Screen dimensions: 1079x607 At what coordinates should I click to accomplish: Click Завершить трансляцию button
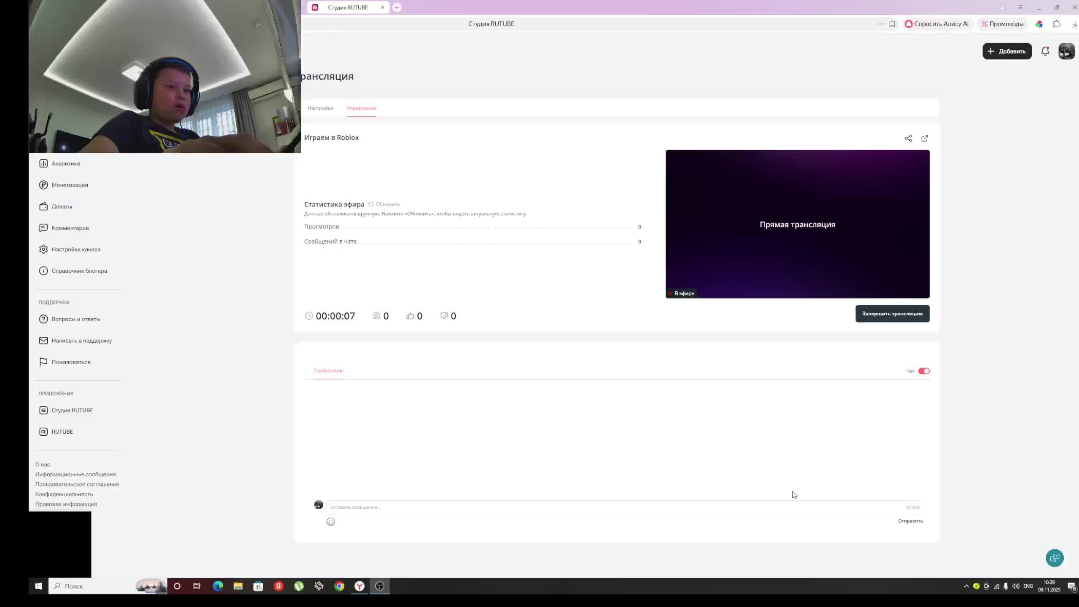click(x=892, y=314)
